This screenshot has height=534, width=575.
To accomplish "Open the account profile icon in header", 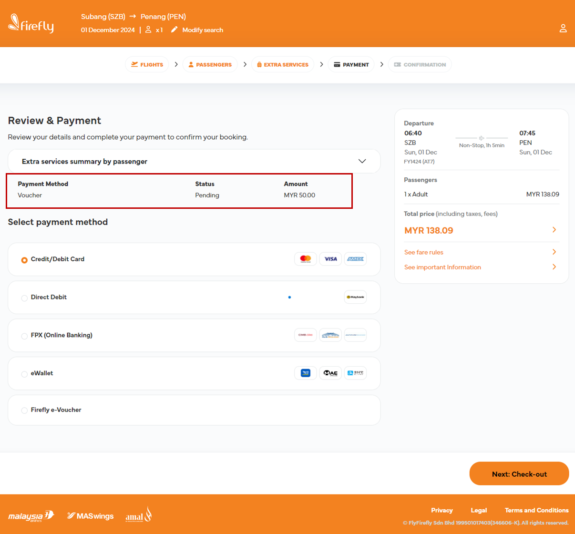I will 563,28.
